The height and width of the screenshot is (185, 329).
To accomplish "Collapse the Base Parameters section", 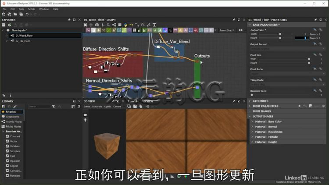I will (x=250, y=25).
